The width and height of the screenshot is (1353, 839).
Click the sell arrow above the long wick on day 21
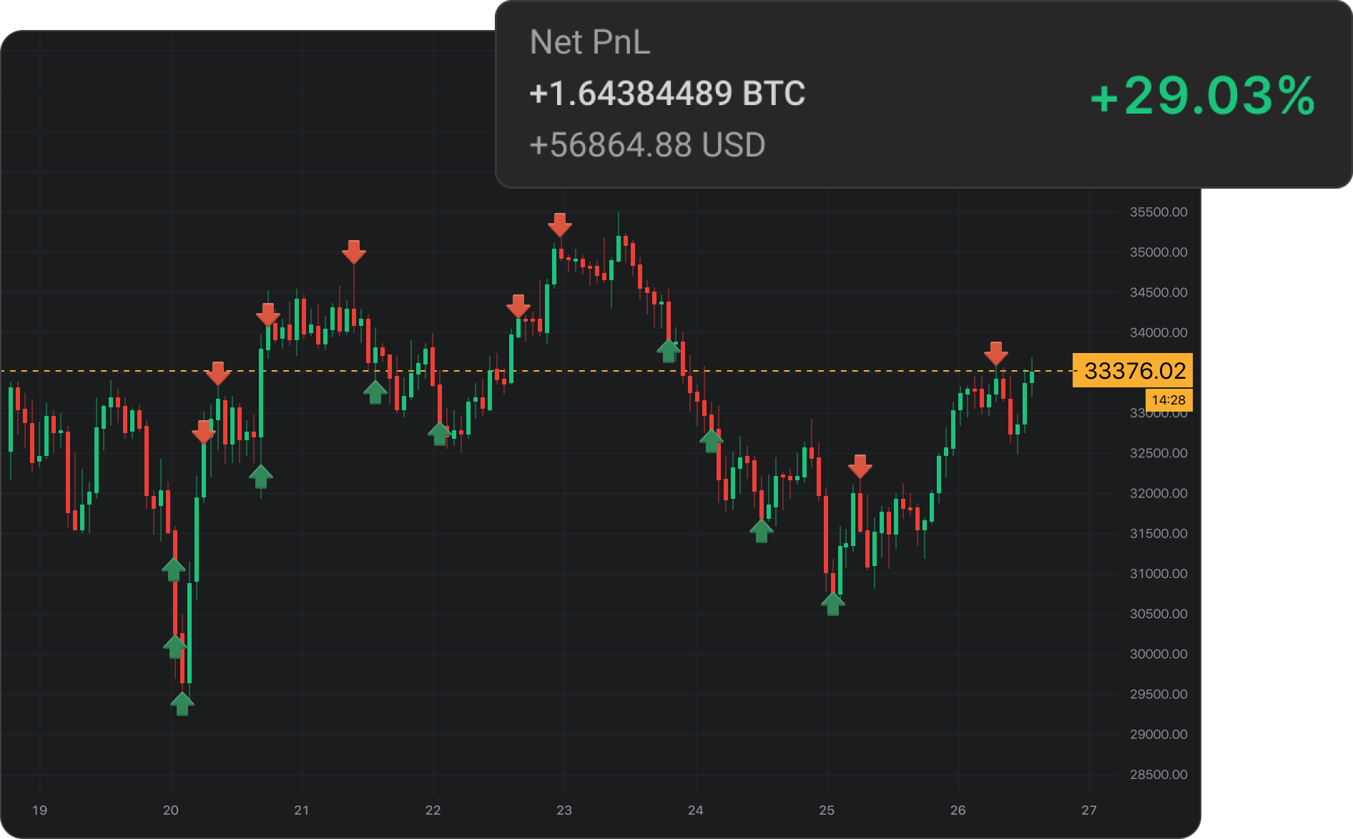click(354, 252)
